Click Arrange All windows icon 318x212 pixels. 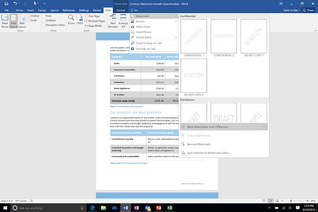tap(124, 20)
